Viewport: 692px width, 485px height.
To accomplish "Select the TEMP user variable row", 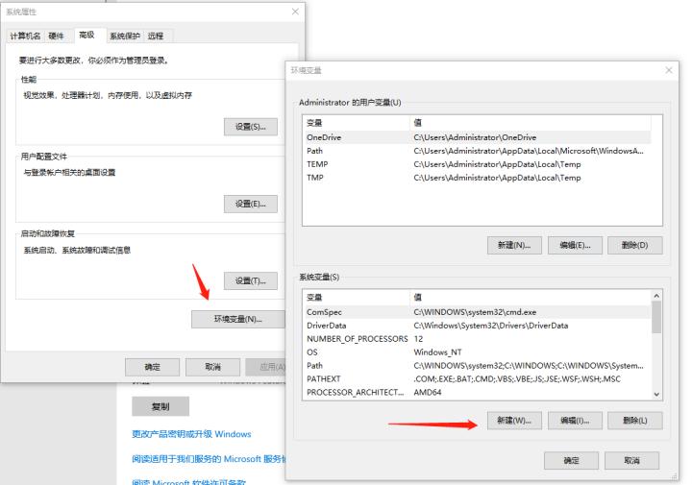I will pos(479,164).
